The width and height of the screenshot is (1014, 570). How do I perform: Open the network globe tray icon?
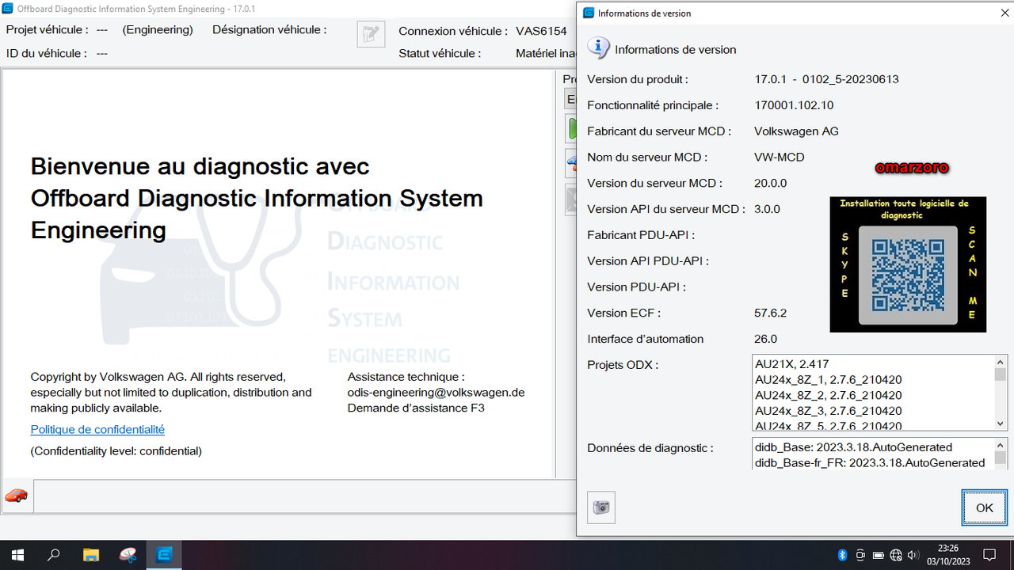coord(896,555)
